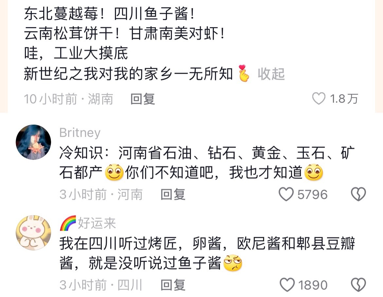383x297 pixels.
Task: Open the profile via username 好运来
Action: (97, 223)
